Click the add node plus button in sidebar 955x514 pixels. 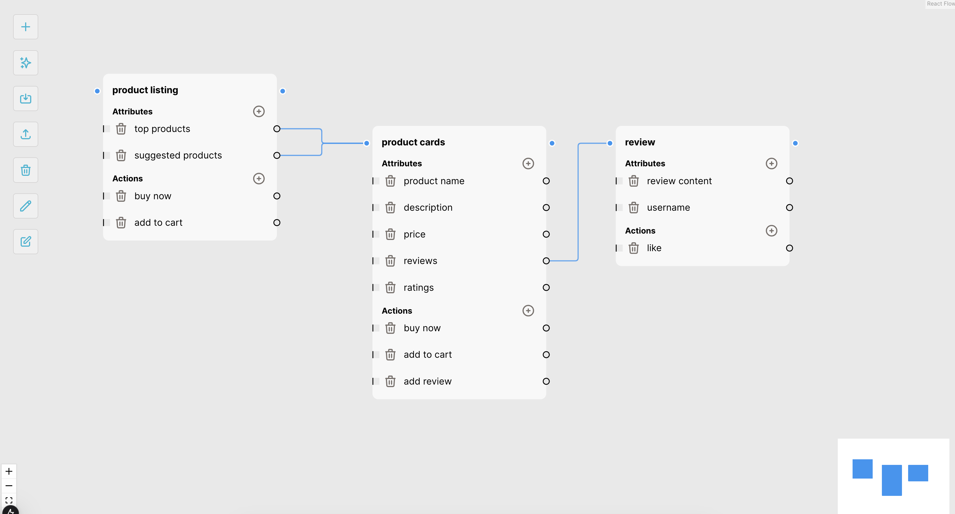coord(26,27)
